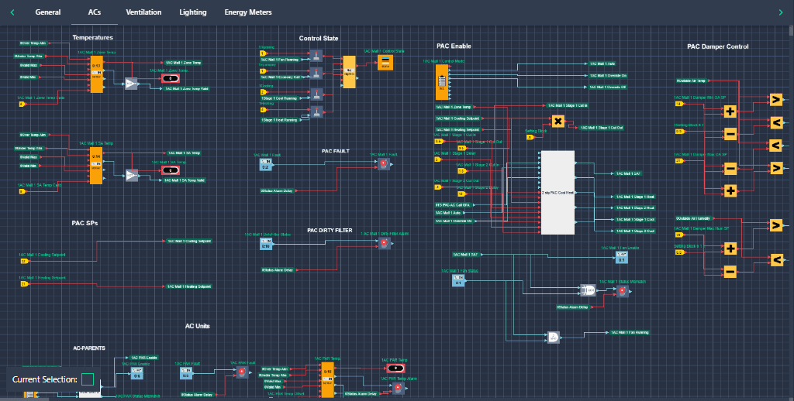Click the multiply block in PAC Enable
The height and width of the screenshot is (401, 794).
[558, 122]
